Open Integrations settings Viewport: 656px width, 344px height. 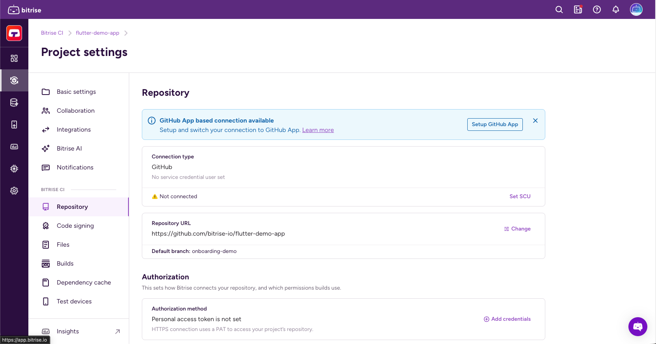click(x=79, y=130)
